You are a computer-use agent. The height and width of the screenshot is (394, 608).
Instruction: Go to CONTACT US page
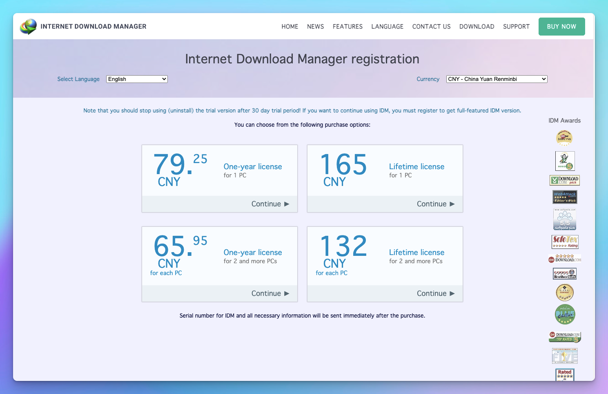(432, 27)
